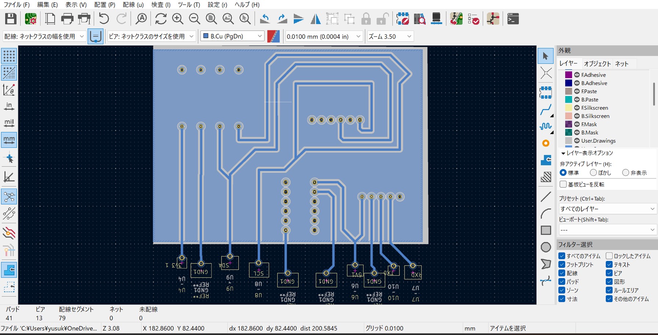
Task: Select the 非表示 inactive layer option
Action: click(x=626, y=173)
